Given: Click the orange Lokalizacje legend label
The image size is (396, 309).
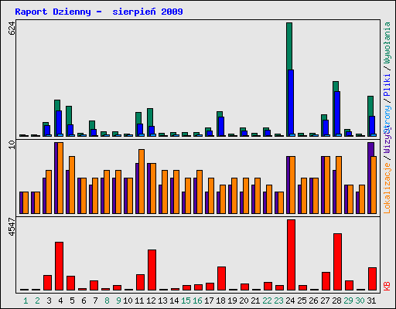Looking at the screenshot, I should 387,188.
